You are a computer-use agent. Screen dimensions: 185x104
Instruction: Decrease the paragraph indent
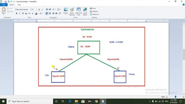tap(47, 10)
